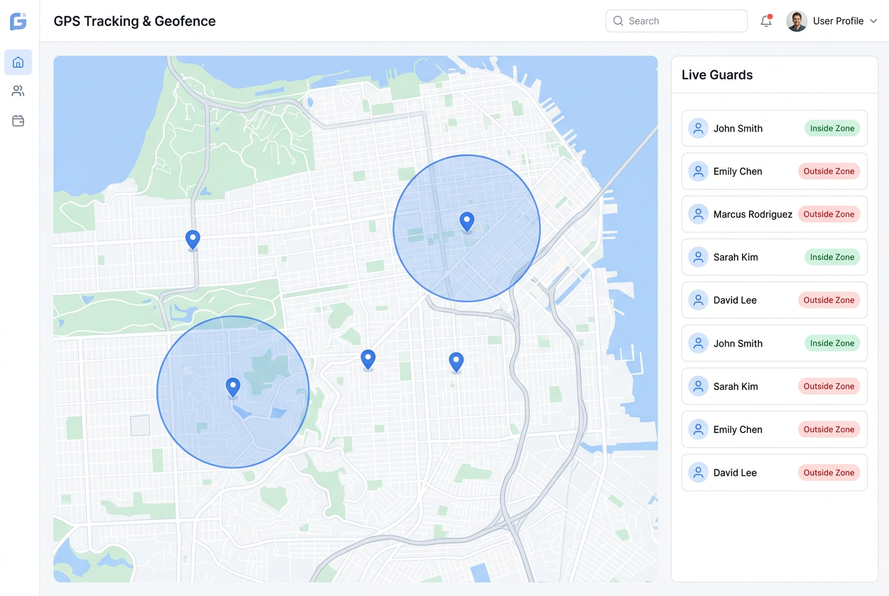Select the pin inside the northeast geofence
This screenshot has width=889, height=596.
pyautogui.click(x=466, y=222)
